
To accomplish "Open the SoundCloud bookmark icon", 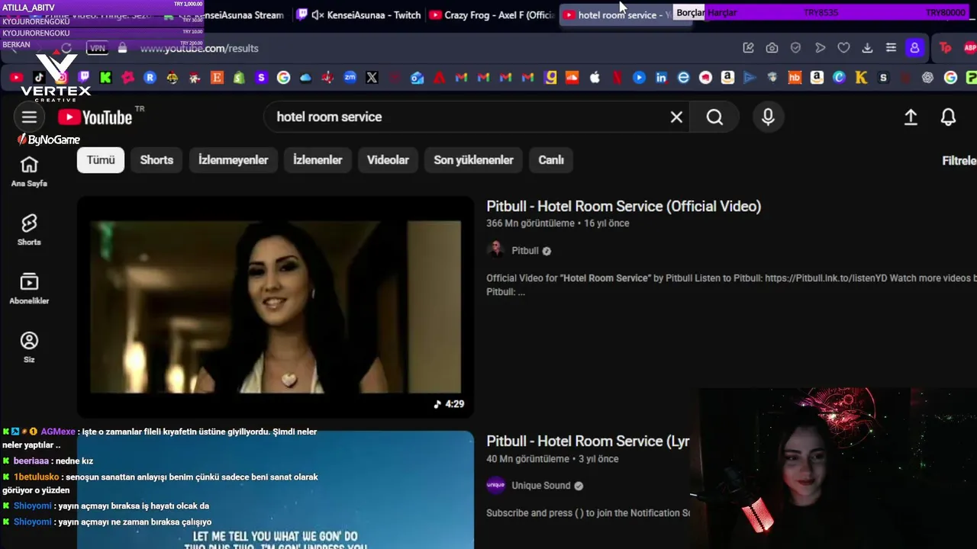I will pyautogui.click(x=572, y=77).
